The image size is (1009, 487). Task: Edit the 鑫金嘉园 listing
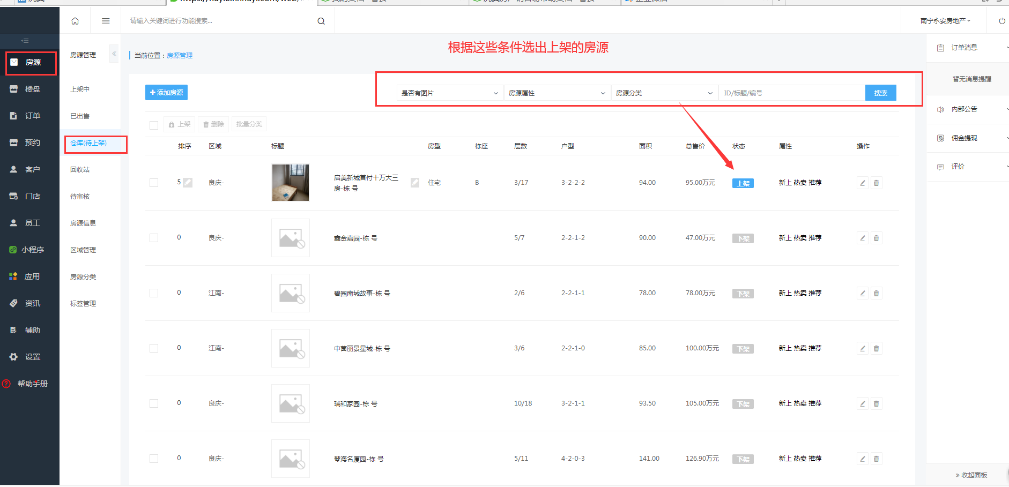tap(863, 238)
